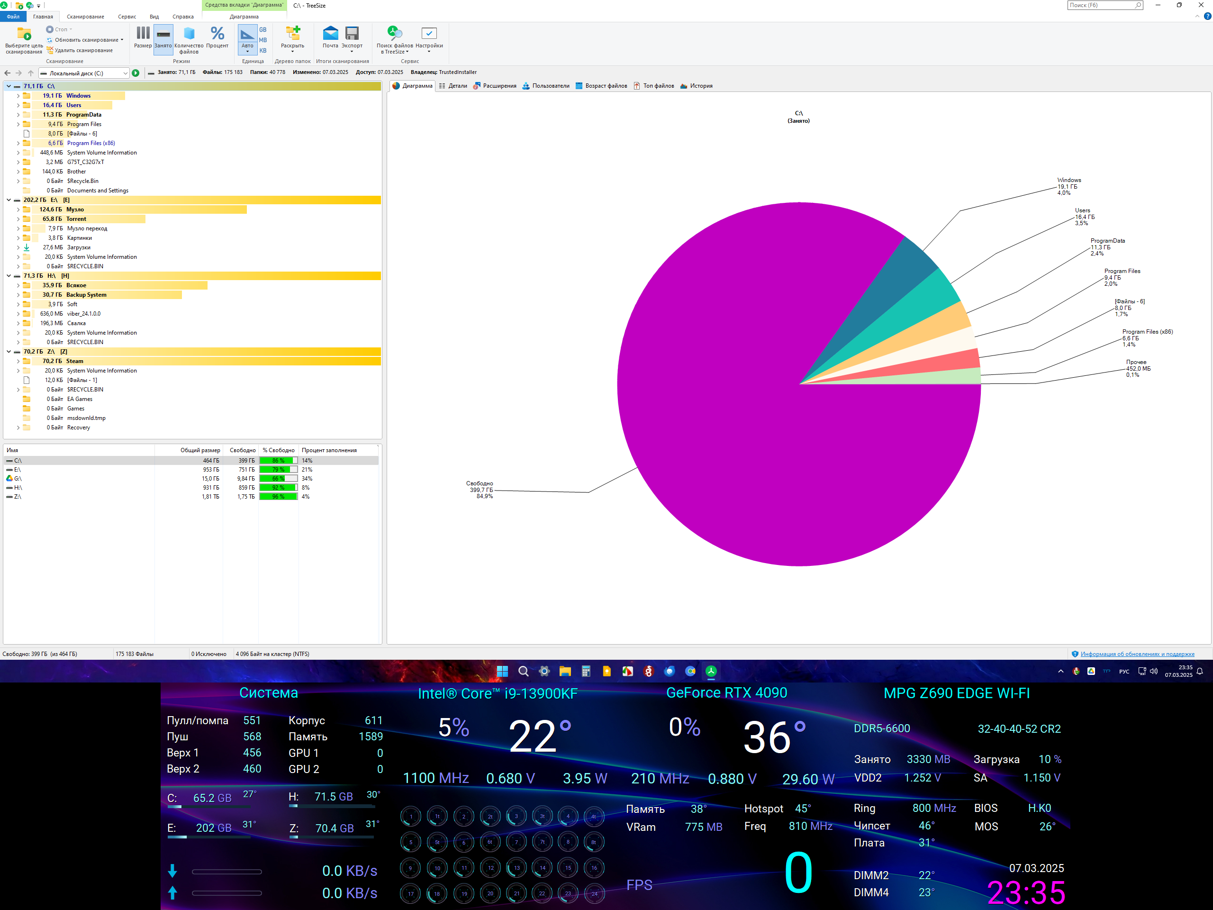Expand the Windows folder in tree
The width and height of the screenshot is (1213, 910).
[x=18, y=96]
